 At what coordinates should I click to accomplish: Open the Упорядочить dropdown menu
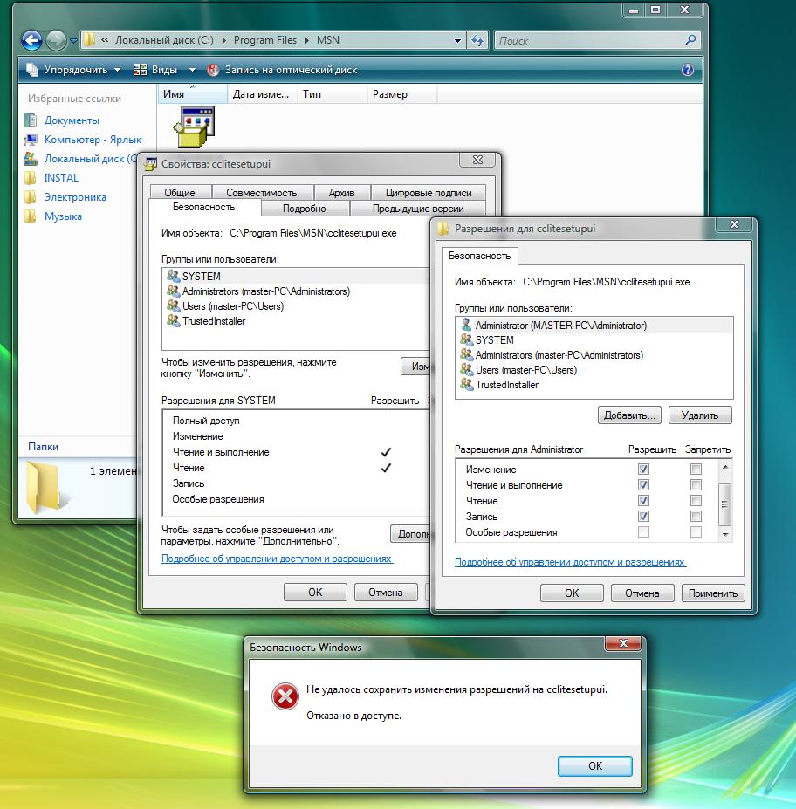click(73, 70)
